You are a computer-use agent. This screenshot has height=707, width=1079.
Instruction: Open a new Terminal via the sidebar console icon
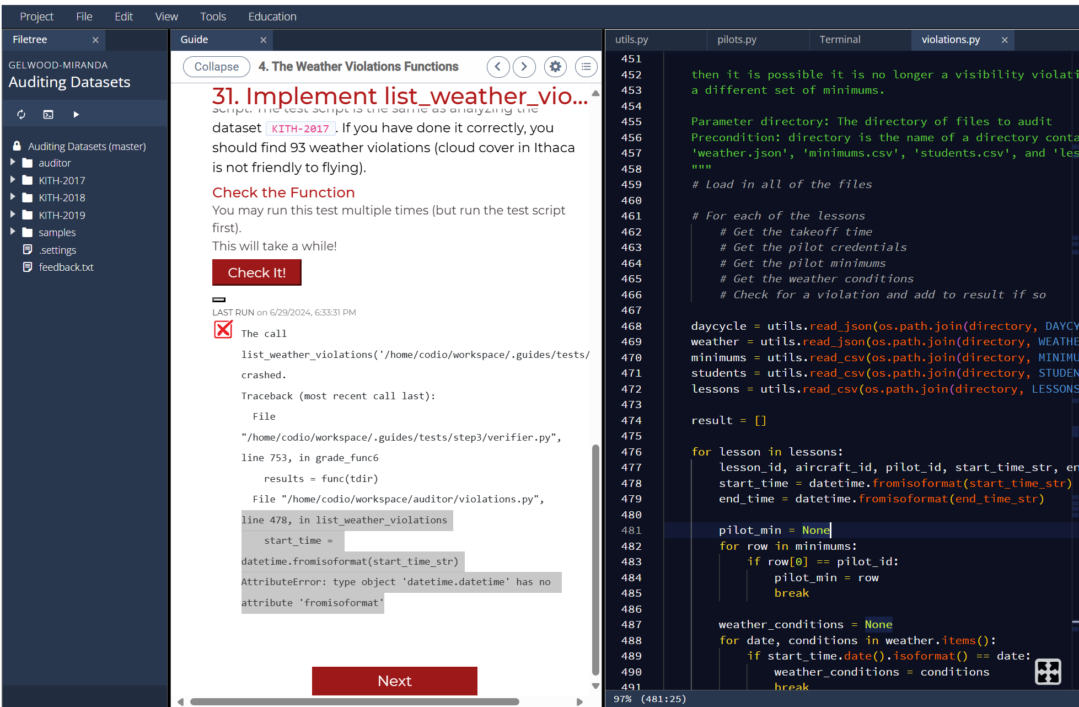[48, 114]
